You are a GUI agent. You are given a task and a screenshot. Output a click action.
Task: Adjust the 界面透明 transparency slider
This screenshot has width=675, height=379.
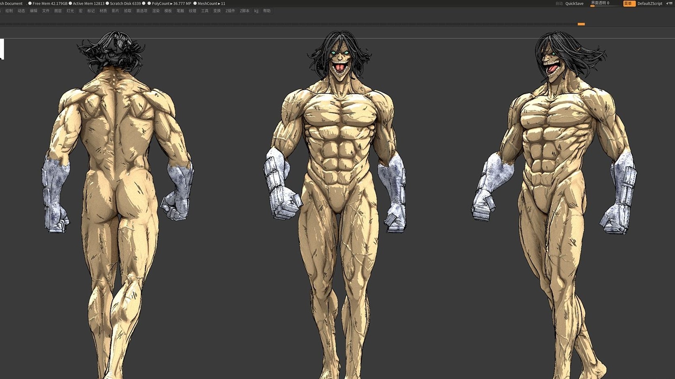605,4
